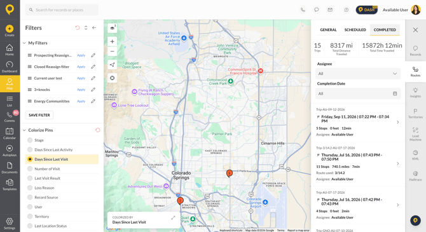Go to Home in sidebar
Image resolution: width=426 pixels, height=232 pixels.
click(10, 50)
